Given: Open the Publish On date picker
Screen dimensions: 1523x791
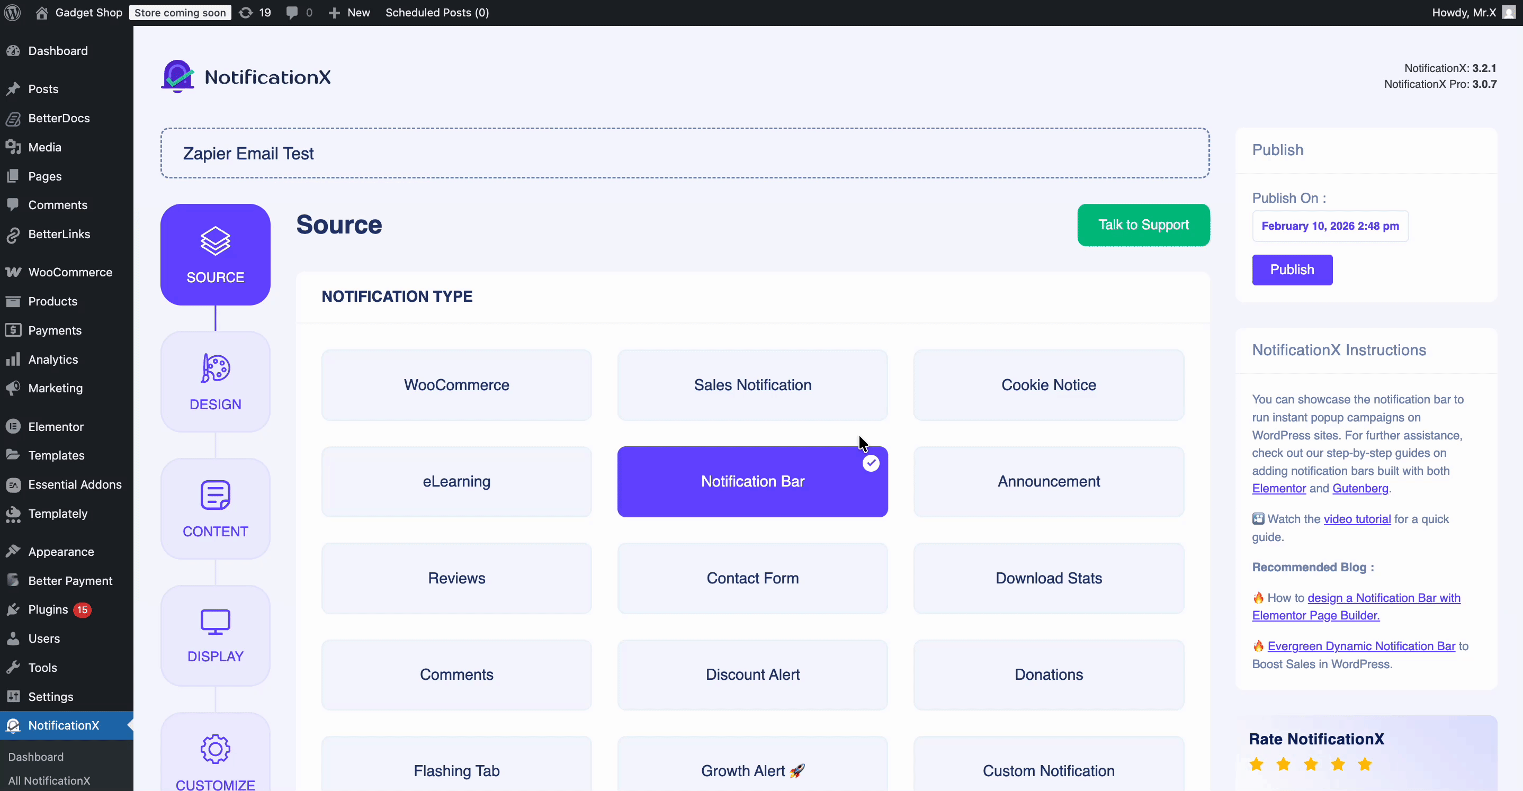Looking at the screenshot, I should (x=1330, y=226).
